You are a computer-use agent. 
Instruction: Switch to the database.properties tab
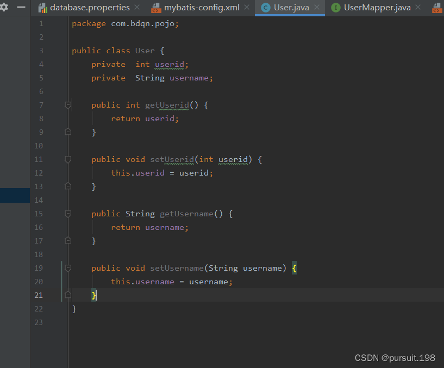(x=90, y=8)
